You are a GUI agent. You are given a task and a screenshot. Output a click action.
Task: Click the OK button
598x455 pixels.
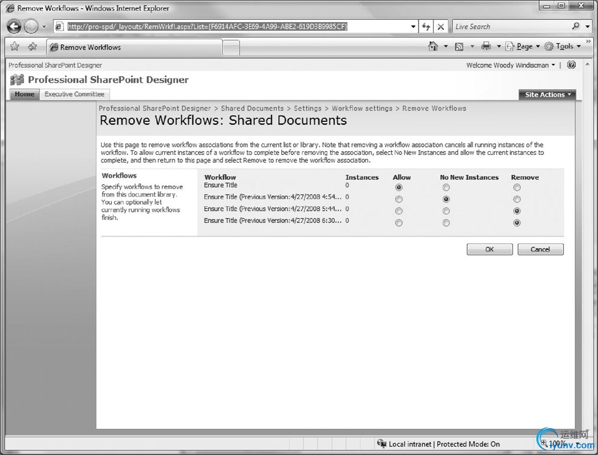(x=490, y=249)
